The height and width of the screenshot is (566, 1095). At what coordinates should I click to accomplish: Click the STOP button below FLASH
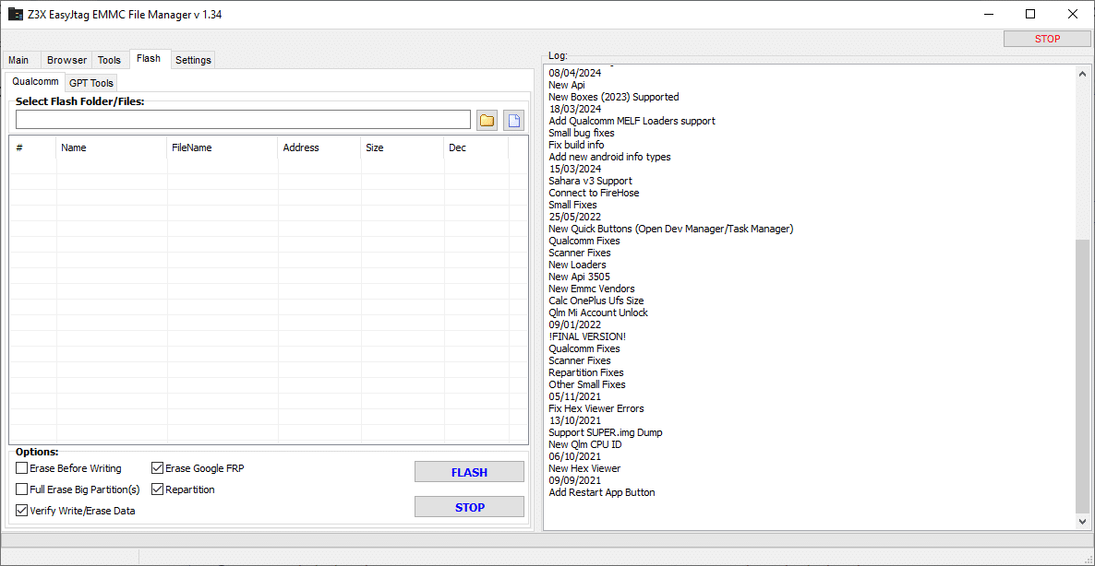pos(469,507)
